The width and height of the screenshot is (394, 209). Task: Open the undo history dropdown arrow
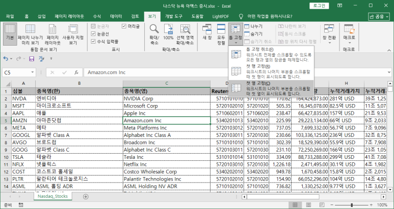(11, 59)
